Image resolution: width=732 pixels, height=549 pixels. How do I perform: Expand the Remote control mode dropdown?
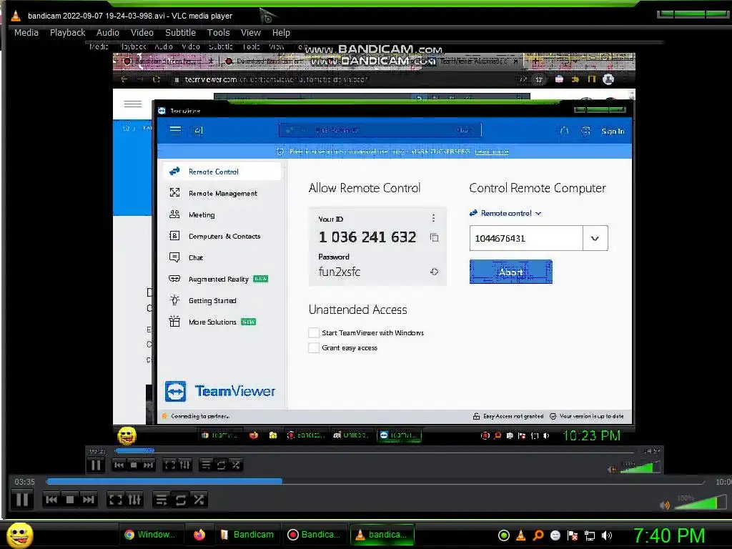(505, 213)
